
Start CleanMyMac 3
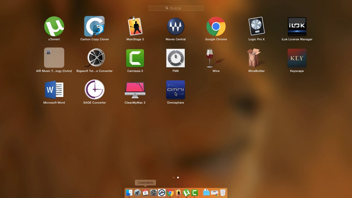[x=135, y=90]
